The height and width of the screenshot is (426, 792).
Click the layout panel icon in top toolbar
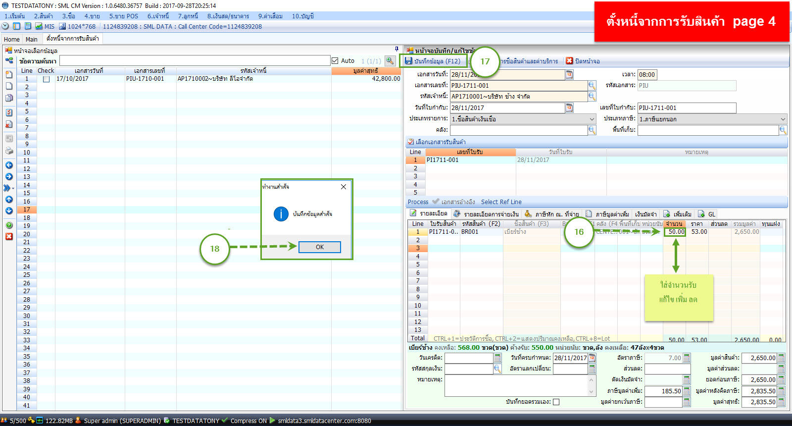click(16, 26)
